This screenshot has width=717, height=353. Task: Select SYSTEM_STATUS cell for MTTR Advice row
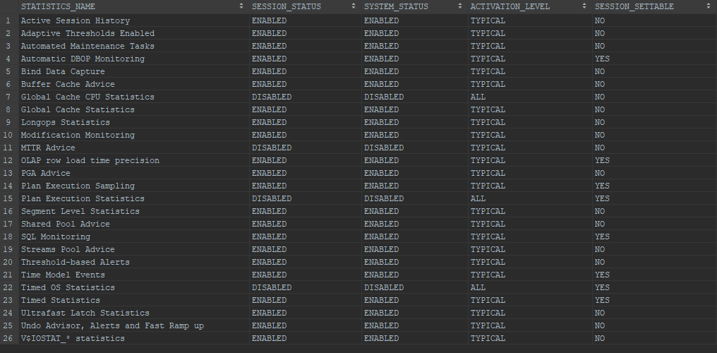coord(384,148)
